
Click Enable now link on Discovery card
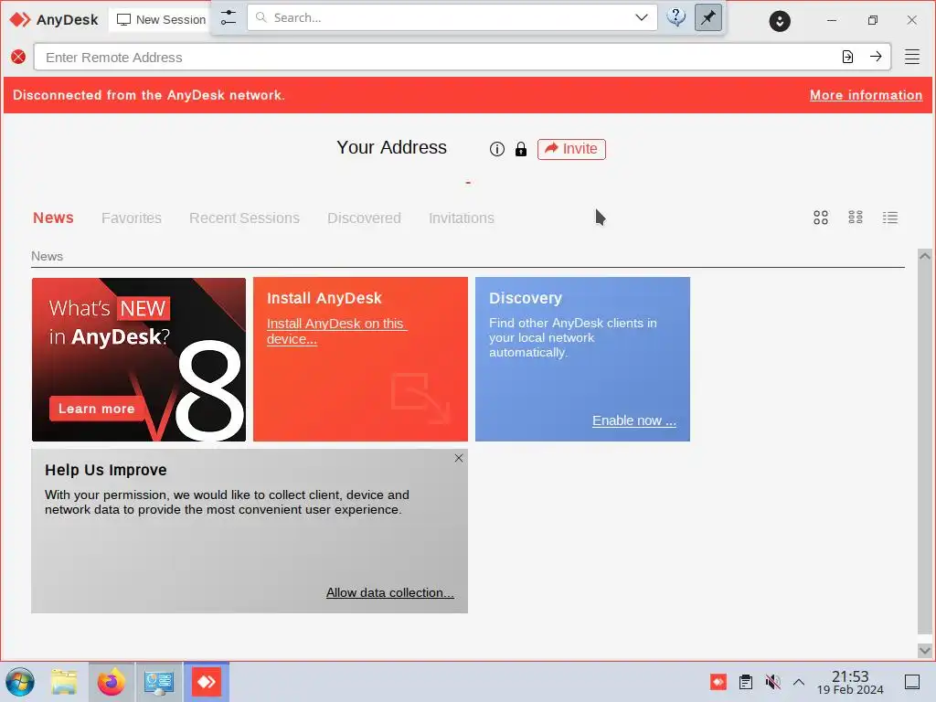click(x=634, y=420)
